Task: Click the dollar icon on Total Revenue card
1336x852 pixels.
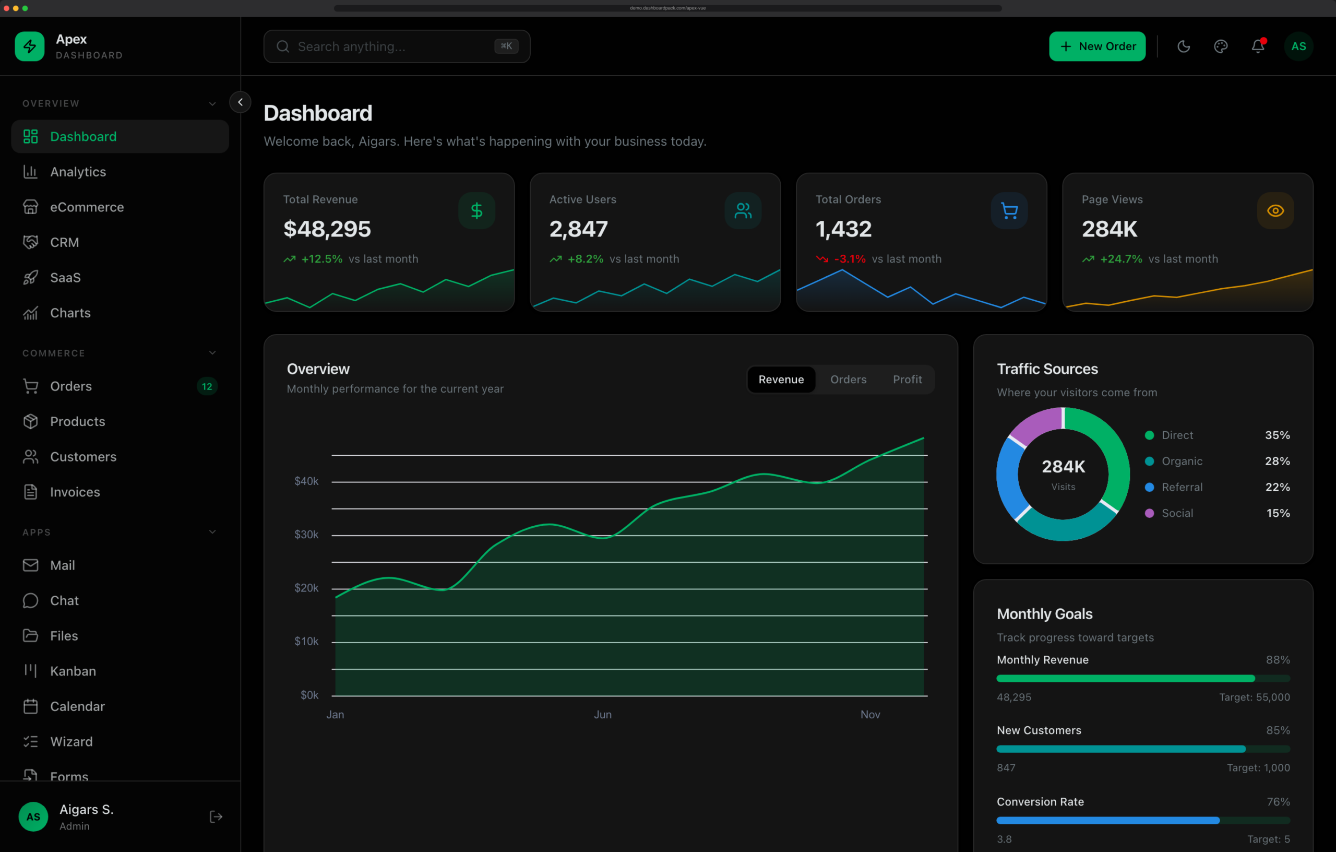Action: (x=476, y=211)
